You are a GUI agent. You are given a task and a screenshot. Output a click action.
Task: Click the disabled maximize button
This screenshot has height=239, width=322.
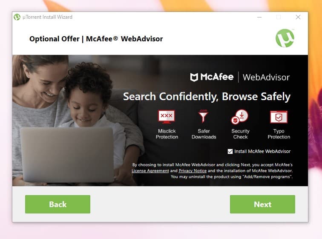pos(279,17)
